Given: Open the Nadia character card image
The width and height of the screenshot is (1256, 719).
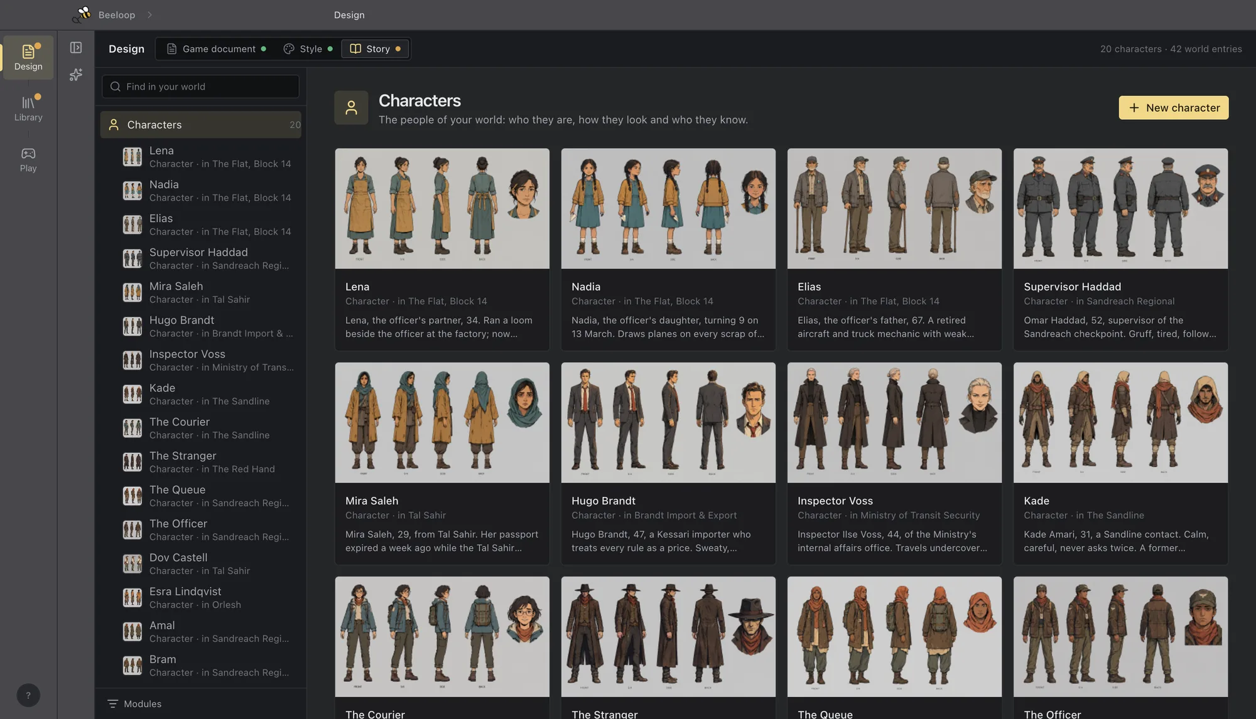Looking at the screenshot, I should [x=668, y=208].
